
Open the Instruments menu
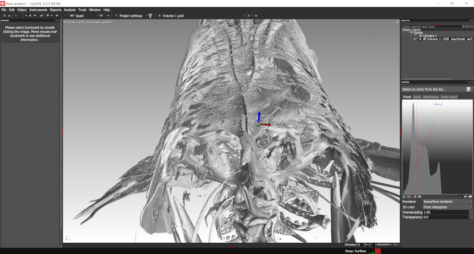coord(39,10)
